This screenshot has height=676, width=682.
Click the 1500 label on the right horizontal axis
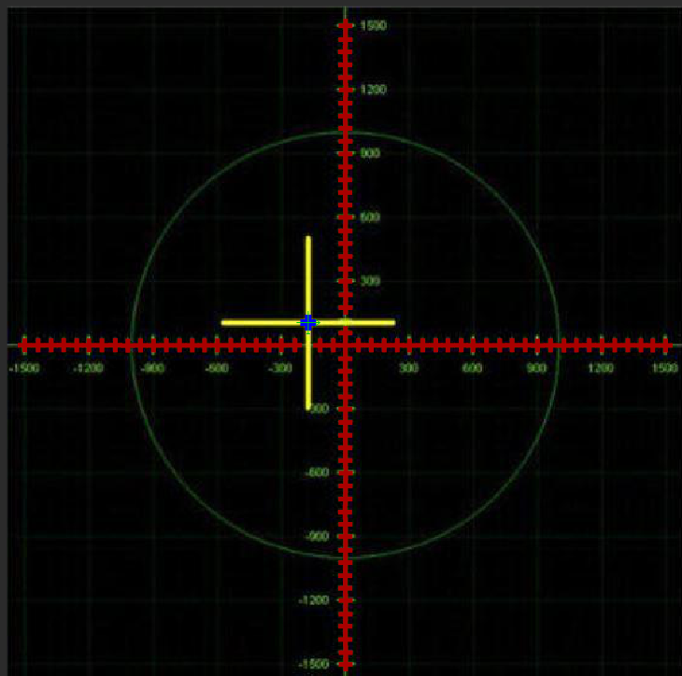tap(663, 369)
